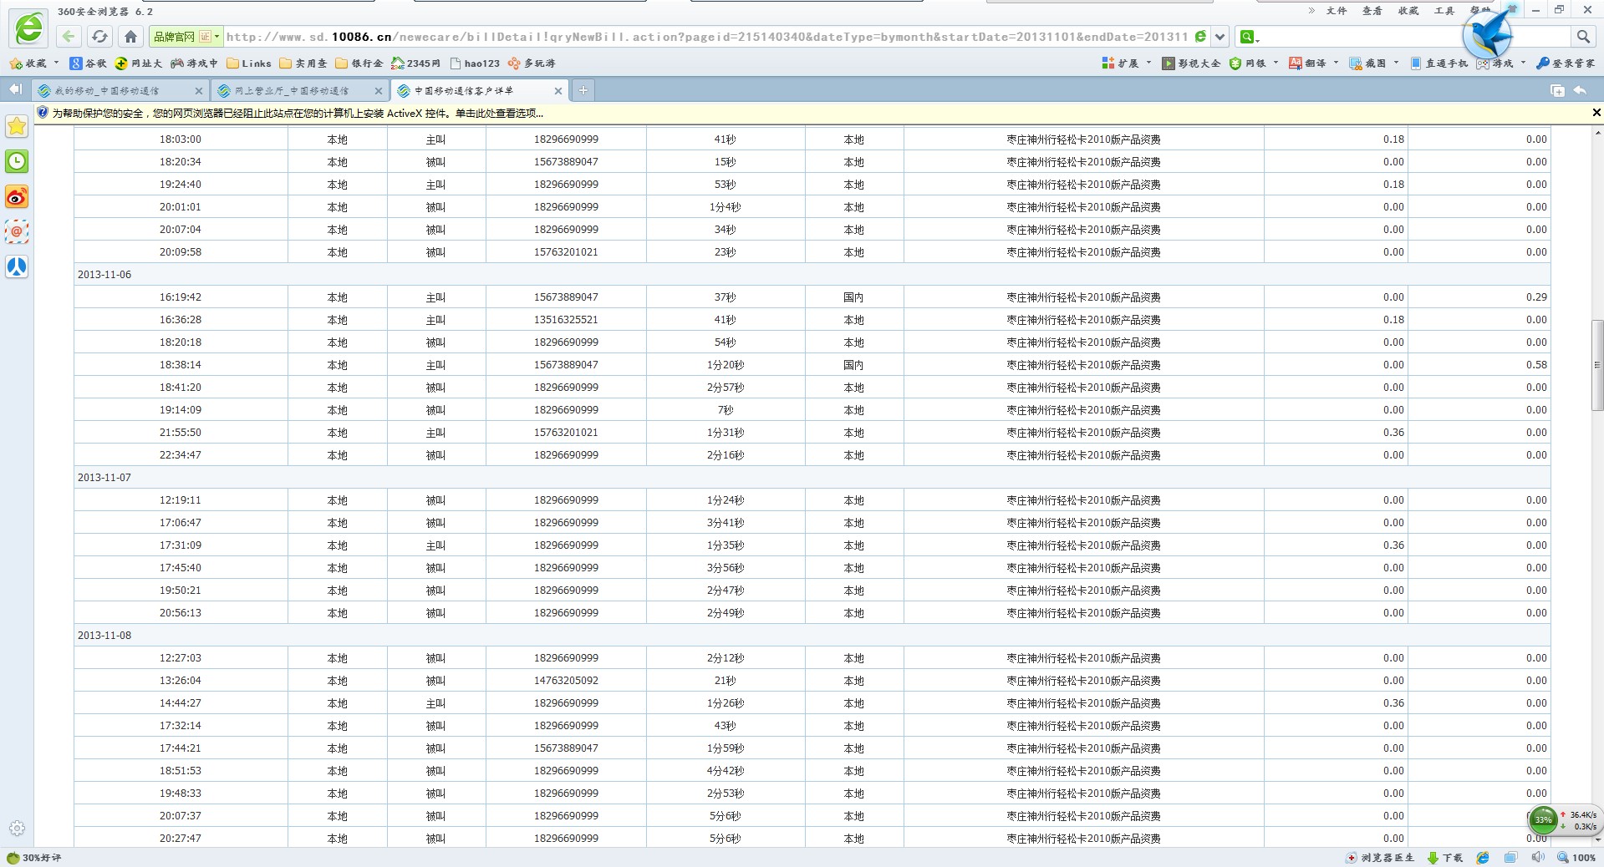
Task: Expand the address bar history dropdown
Action: pos(1220,37)
